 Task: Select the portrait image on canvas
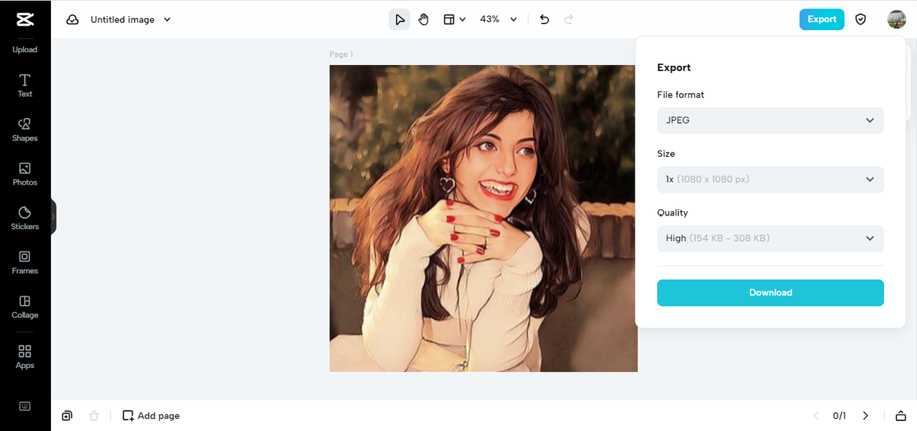(x=484, y=218)
